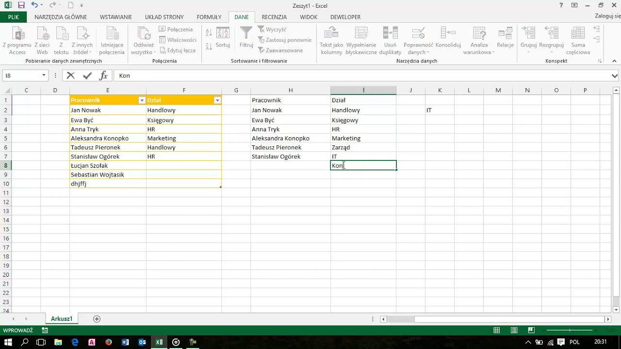
Task: Expand the formula bar
Action: (615, 76)
